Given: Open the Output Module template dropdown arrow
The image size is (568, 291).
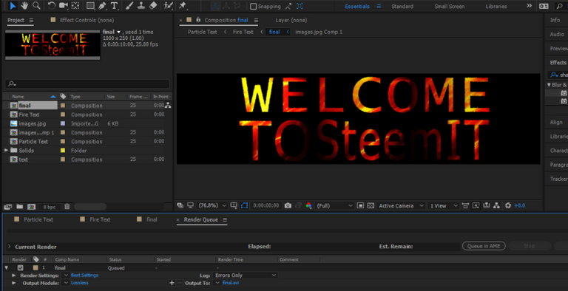Looking at the screenshot, I should coord(66,283).
